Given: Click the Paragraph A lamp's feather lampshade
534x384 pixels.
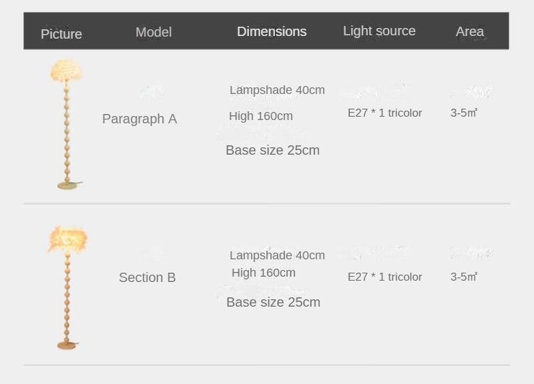Looking at the screenshot, I should point(66,70).
